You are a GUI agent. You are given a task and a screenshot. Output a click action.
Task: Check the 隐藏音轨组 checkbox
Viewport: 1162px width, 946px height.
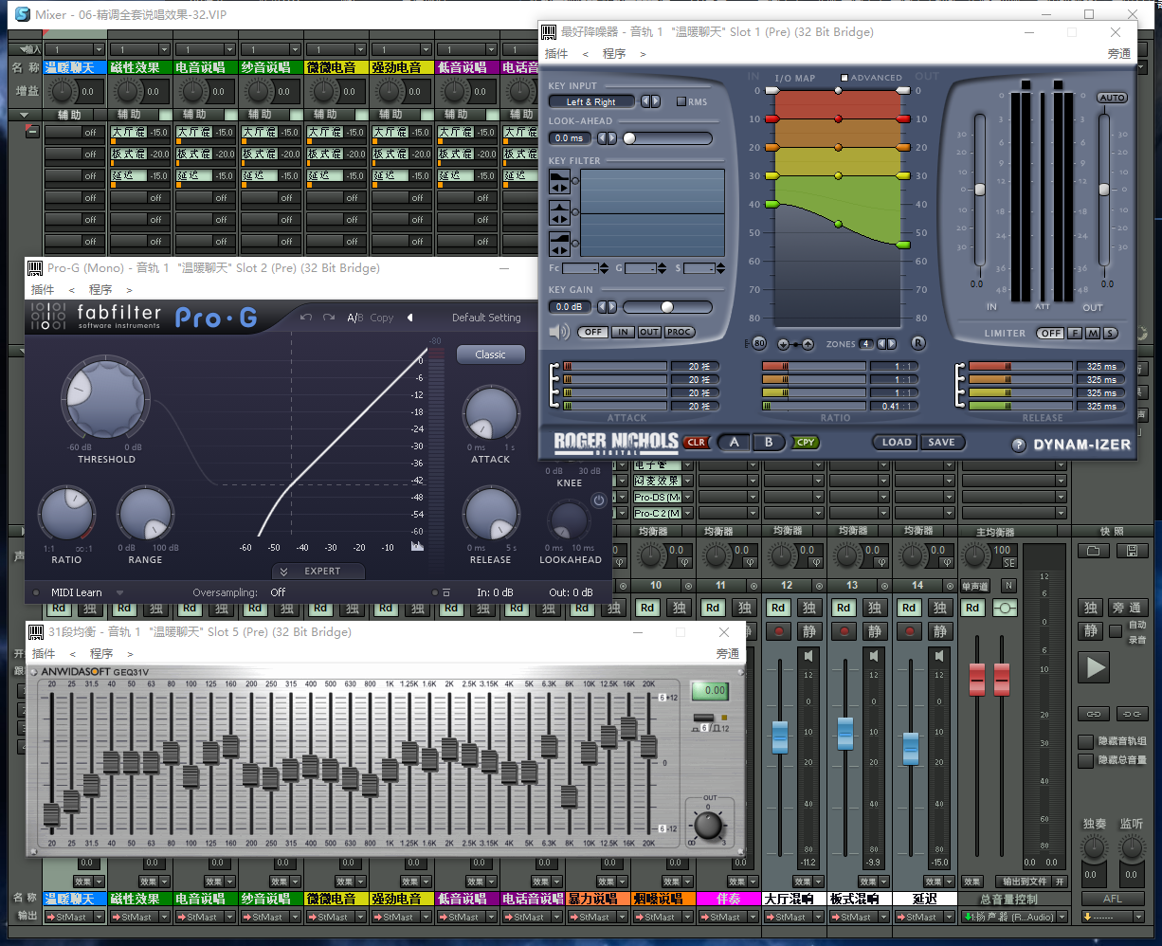pos(1086,741)
